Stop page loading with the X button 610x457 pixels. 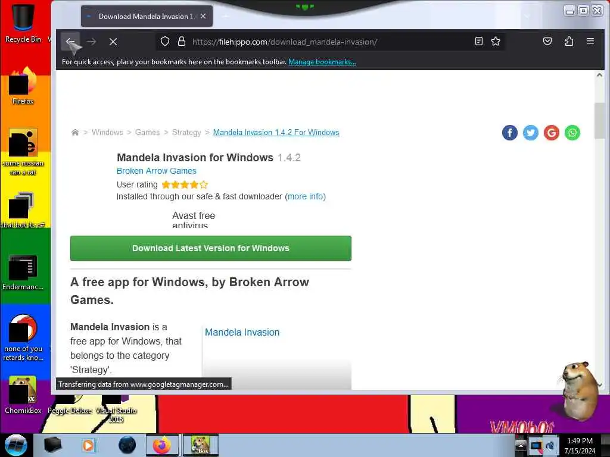[x=113, y=42]
